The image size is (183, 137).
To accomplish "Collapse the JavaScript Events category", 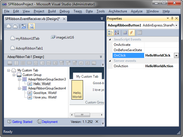I will [x=110, y=39].
